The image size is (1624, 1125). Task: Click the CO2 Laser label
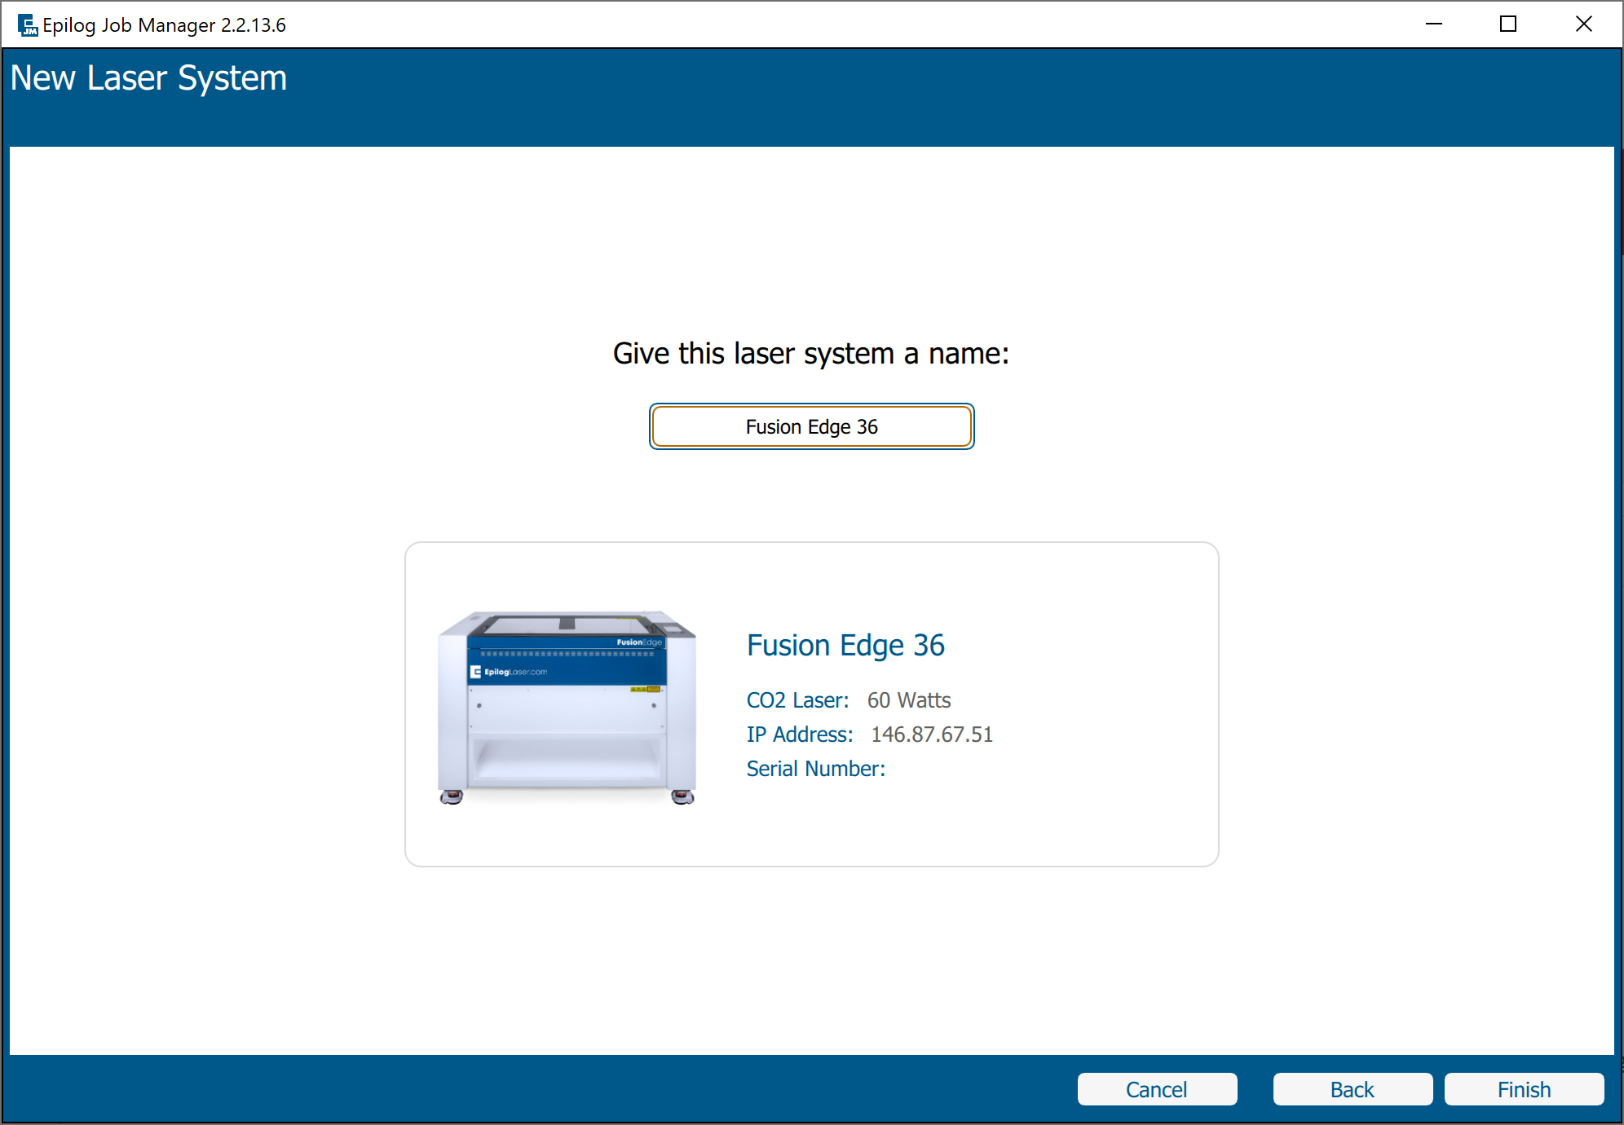point(797,700)
